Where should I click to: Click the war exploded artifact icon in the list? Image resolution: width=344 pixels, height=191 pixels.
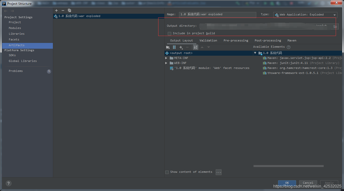pos(56,16)
